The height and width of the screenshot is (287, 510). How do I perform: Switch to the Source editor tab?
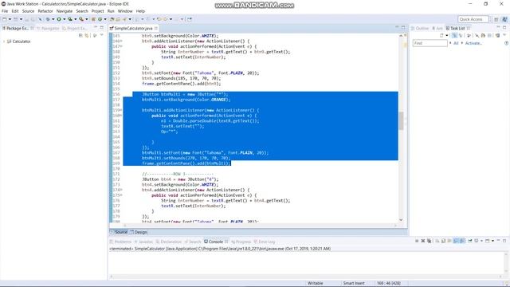click(x=119, y=232)
